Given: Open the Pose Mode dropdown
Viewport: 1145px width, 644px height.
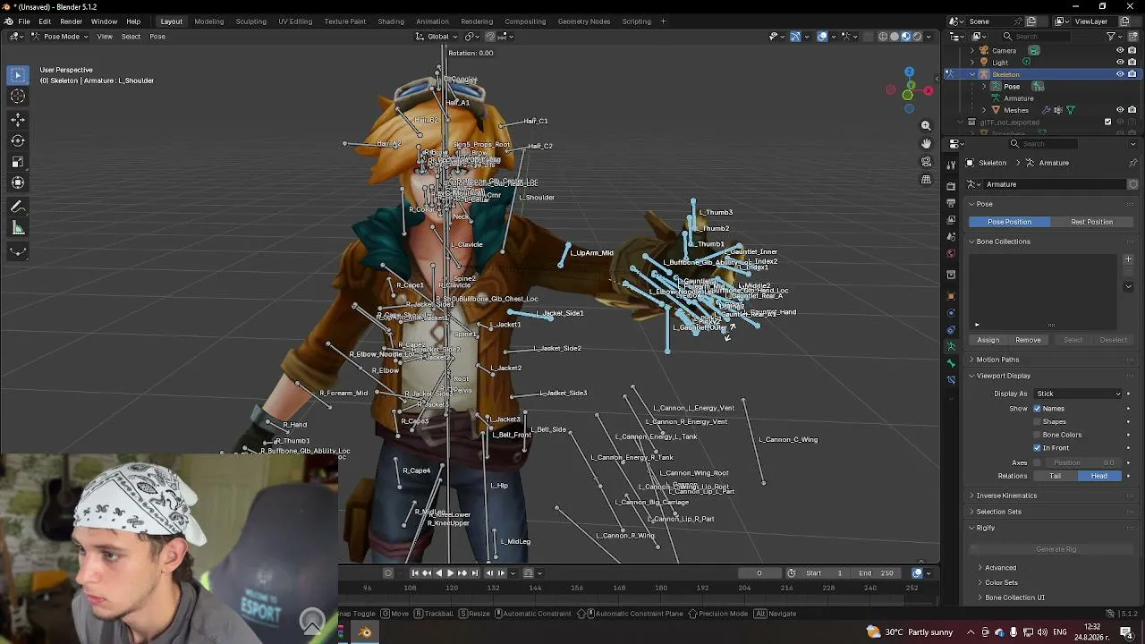Looking at the screenshot, I should [60, 37].
